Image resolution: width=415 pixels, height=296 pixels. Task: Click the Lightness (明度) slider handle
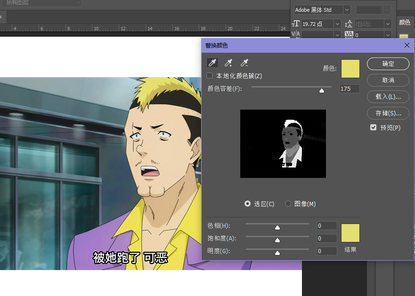[x=277, y=253]
